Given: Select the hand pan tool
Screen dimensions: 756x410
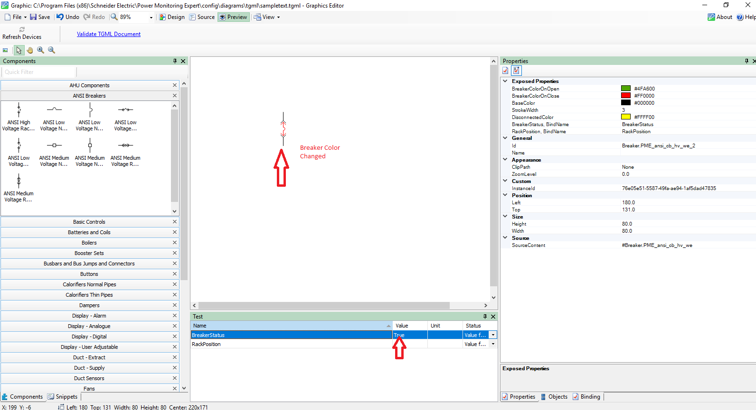Looking at the screenshot, I should pyautogui.click(x=30, y=50).
